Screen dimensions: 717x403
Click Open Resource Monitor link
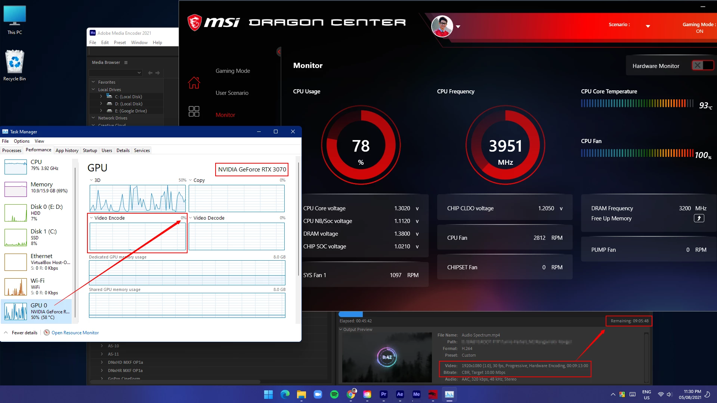tap(75, 333)
